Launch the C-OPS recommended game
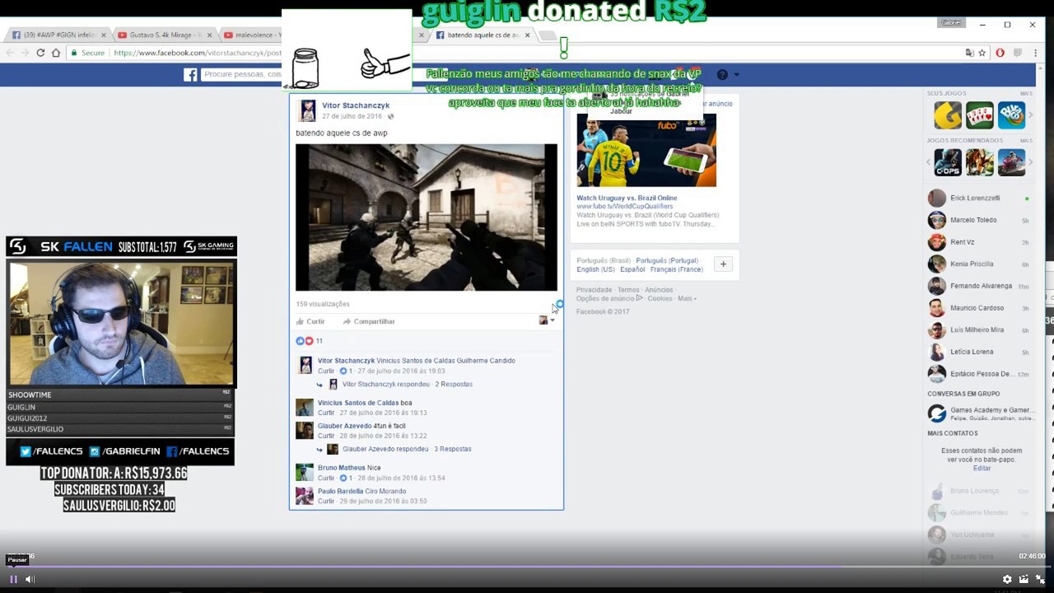1054x593 pixels. click(948, 162)
